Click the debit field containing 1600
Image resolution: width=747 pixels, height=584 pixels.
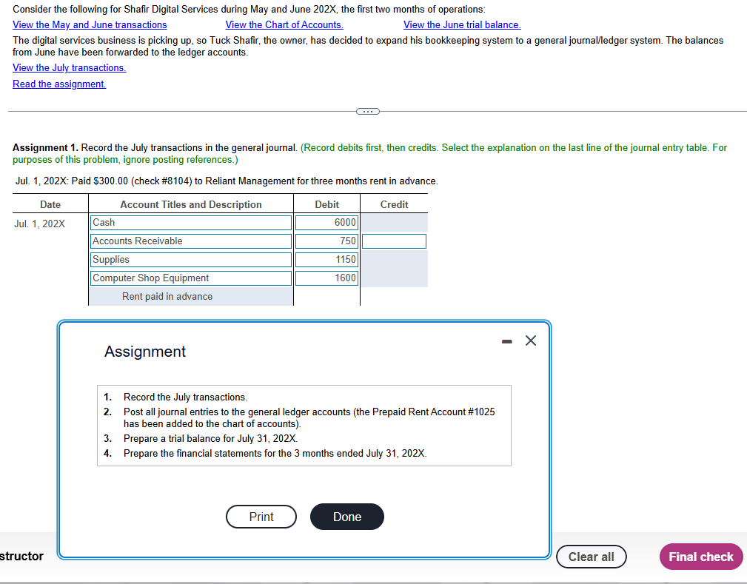[326, 278]
